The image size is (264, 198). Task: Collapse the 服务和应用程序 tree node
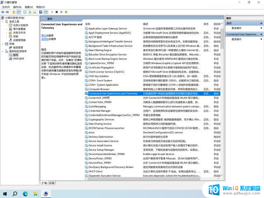pyautogui.click(x=3, y=51)
